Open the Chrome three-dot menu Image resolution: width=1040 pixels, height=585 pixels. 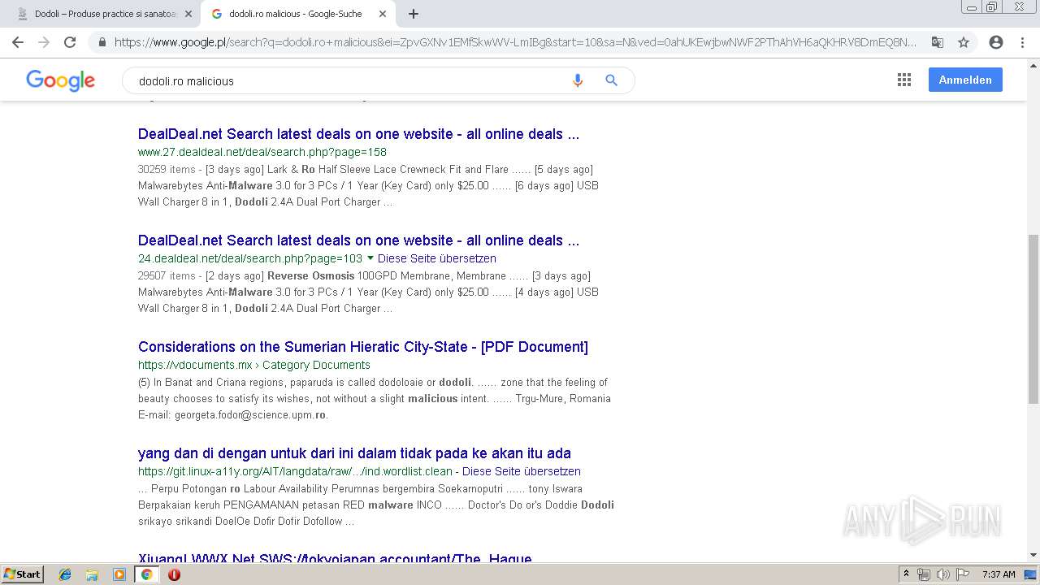[x=1022, y=42]
